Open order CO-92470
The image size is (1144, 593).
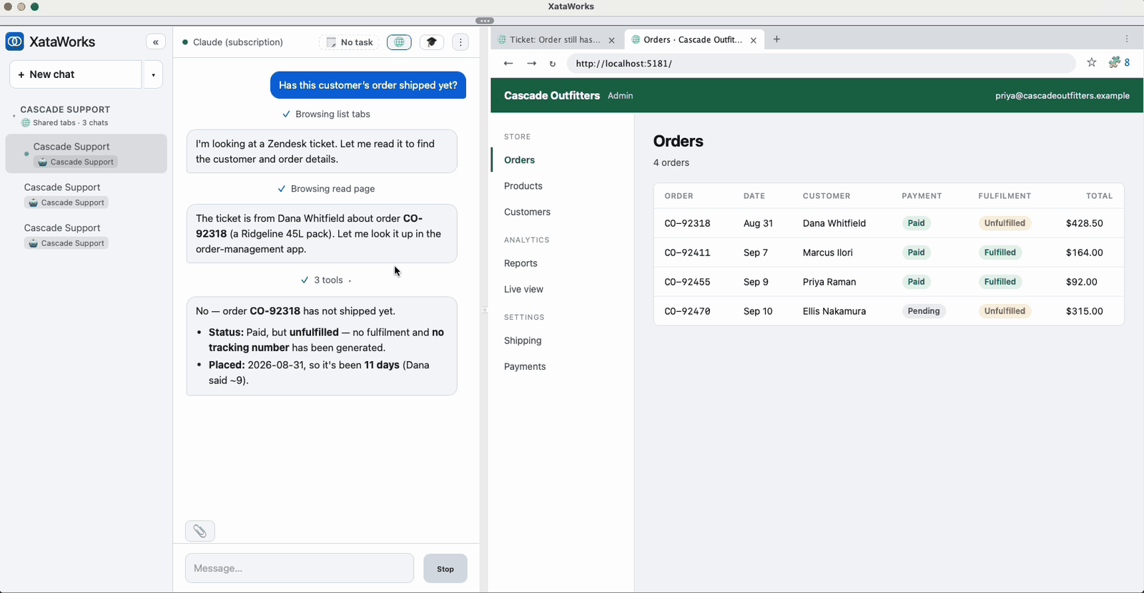coord(687,311)
